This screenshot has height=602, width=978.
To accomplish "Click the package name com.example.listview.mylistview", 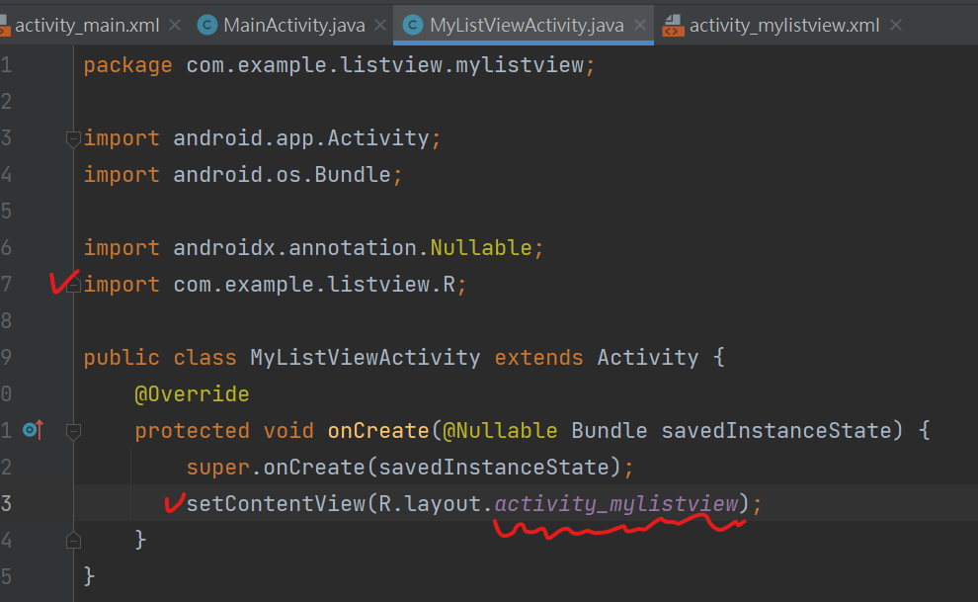I will [385, 65].
